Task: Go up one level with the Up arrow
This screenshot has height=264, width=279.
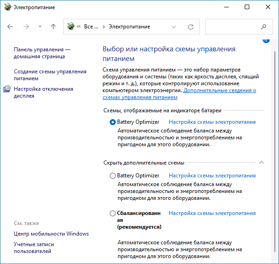Action: coord(53,27)
